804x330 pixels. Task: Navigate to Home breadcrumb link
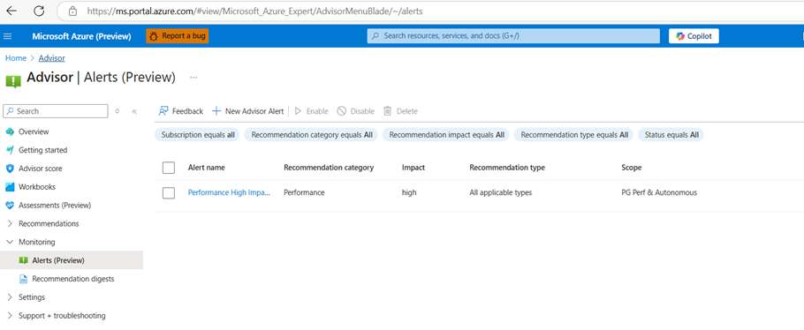[15, 58]
